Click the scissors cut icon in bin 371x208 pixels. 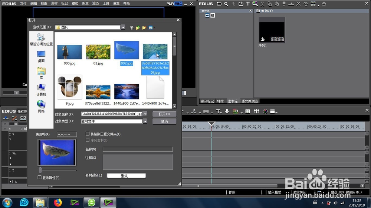(x=262, y=4)
